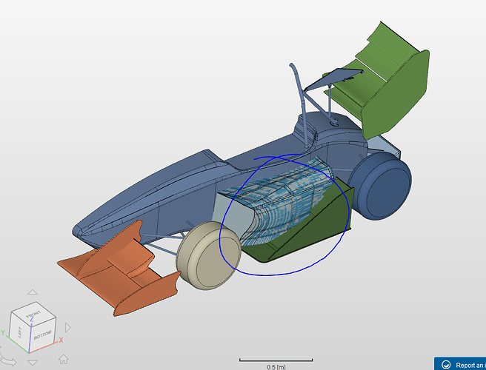The height and width of the screenshot is (370, 486).
Task: Rotate view with right arrow beside cube
Action: click(68, 327)
